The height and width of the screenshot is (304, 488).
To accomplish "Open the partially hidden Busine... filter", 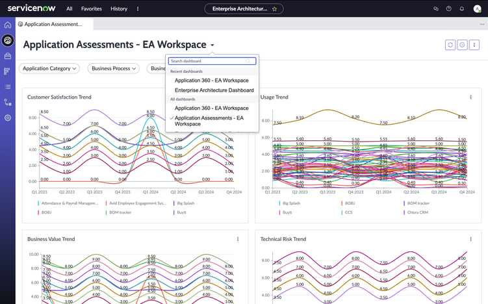I will click(x=156, y=68).
